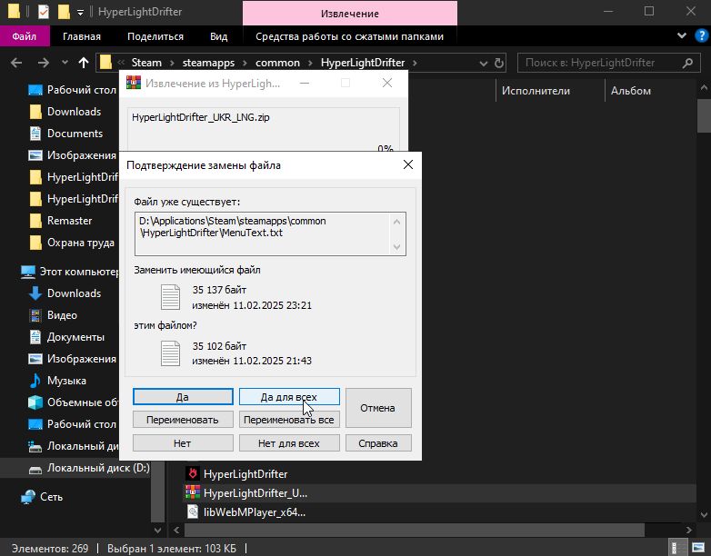Image resolution: width=711 pixels, height=556 pixels.
Task: Click Да для всех button
Action: (x=289, y=397)
